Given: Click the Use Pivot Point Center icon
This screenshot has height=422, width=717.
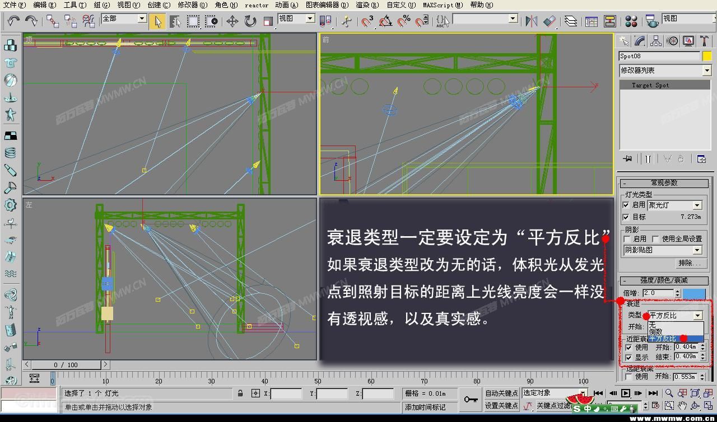Looking at the screenshot, I should pyautogui.click(x=325, y=21).
